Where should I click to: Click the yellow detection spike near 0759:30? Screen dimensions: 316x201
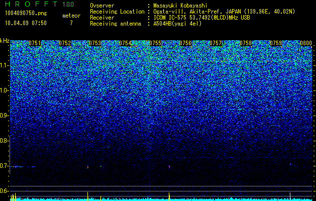(290, 196)
